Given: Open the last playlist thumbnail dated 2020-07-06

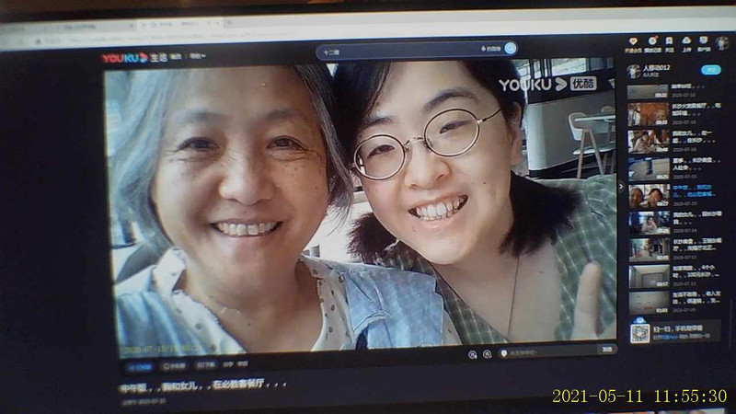Looking at the screenshot, I should click(650, 303).
